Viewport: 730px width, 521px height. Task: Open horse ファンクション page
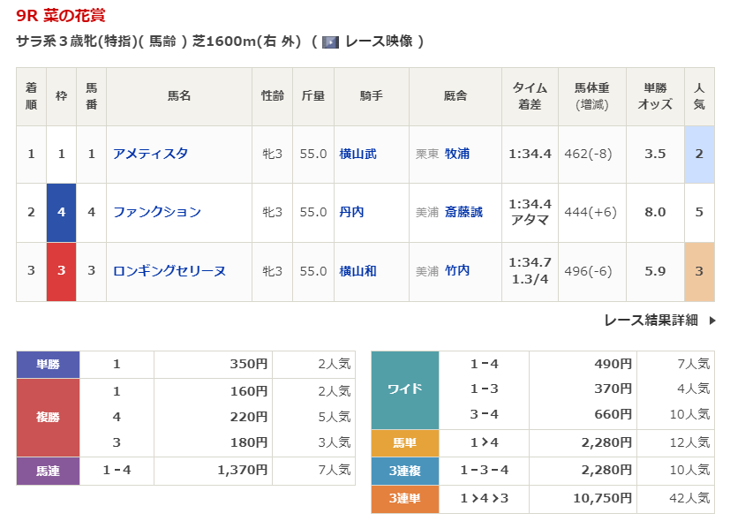157,212
